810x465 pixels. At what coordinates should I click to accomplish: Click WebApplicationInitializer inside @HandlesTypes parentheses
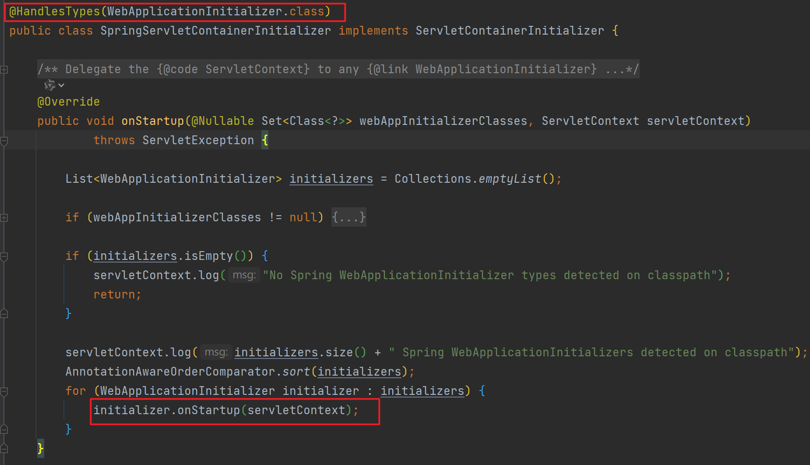pos(195,11)
